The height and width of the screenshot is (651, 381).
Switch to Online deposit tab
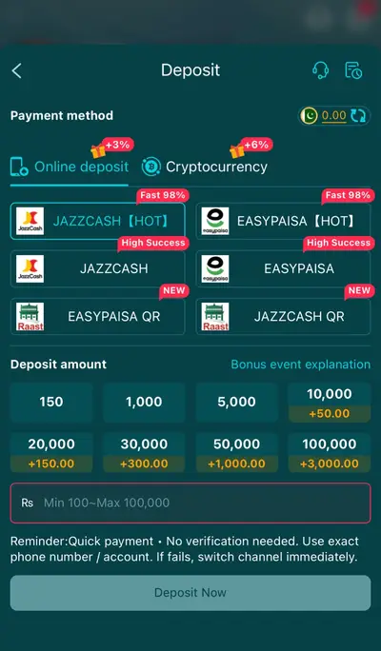pos(70,167)
